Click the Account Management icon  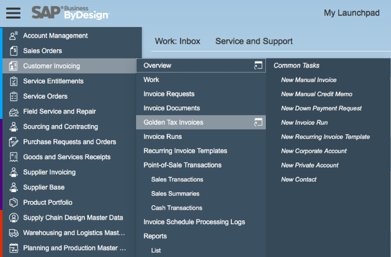pyautogui.click(x=13, y=36)
